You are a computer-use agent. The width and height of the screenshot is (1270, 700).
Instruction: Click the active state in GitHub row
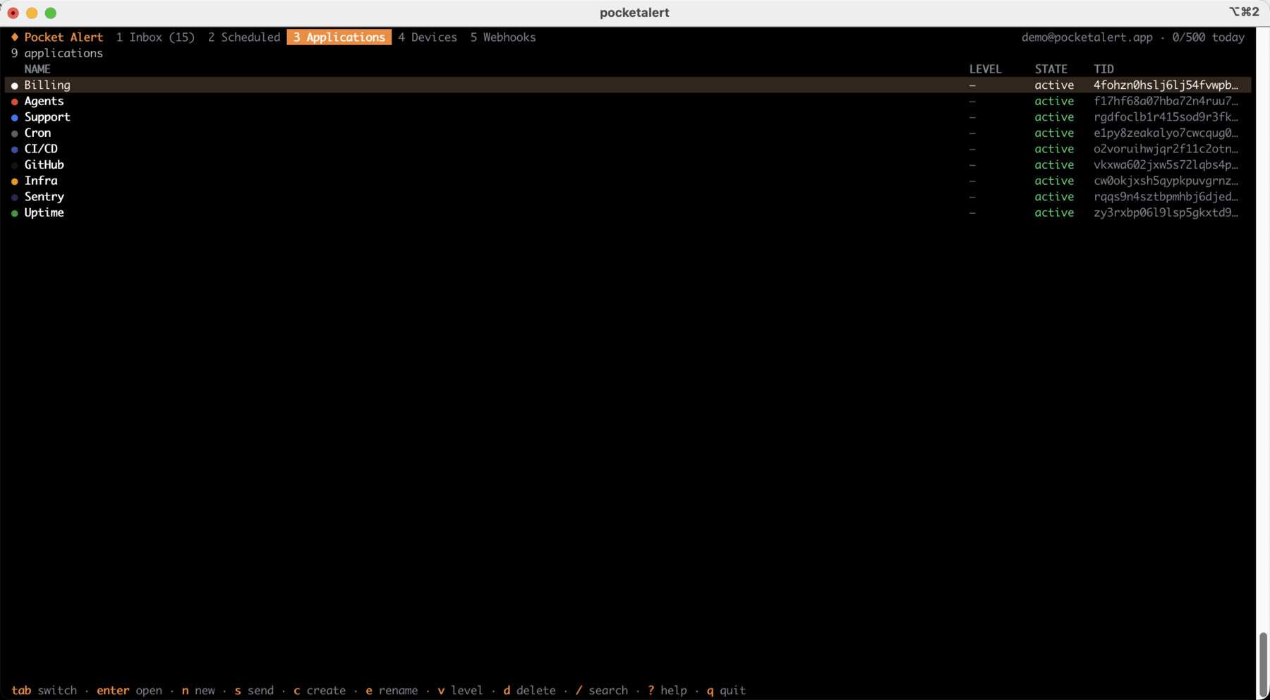pyautogui.click(x=1054, y=165)
